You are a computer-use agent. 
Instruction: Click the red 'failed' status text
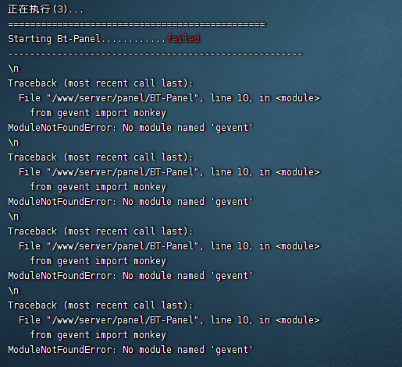pyautogui.click(x=183, y=39)
